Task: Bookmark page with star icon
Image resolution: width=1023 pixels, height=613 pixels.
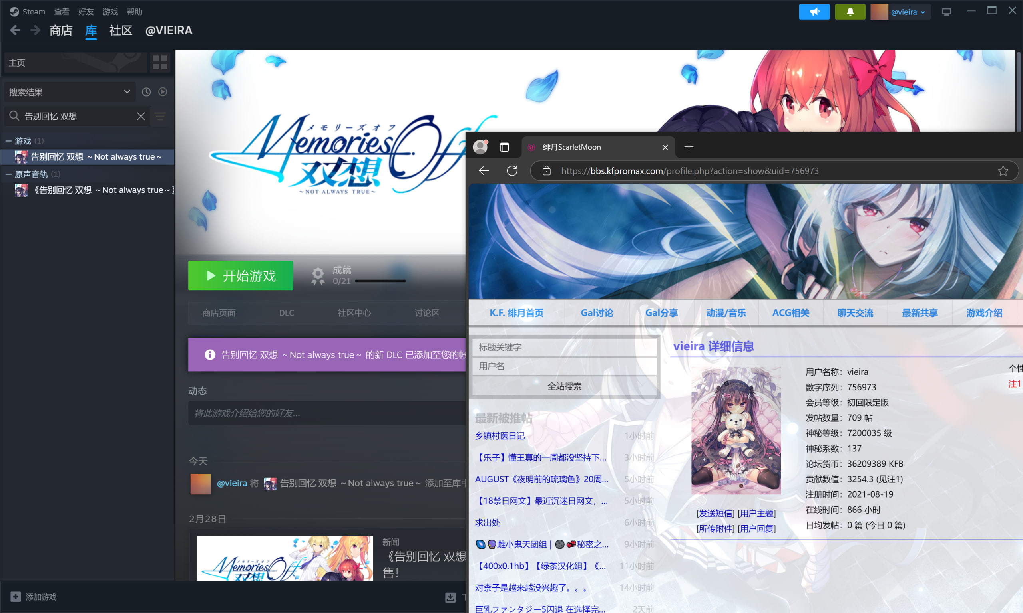Action: click(1003, 170)
